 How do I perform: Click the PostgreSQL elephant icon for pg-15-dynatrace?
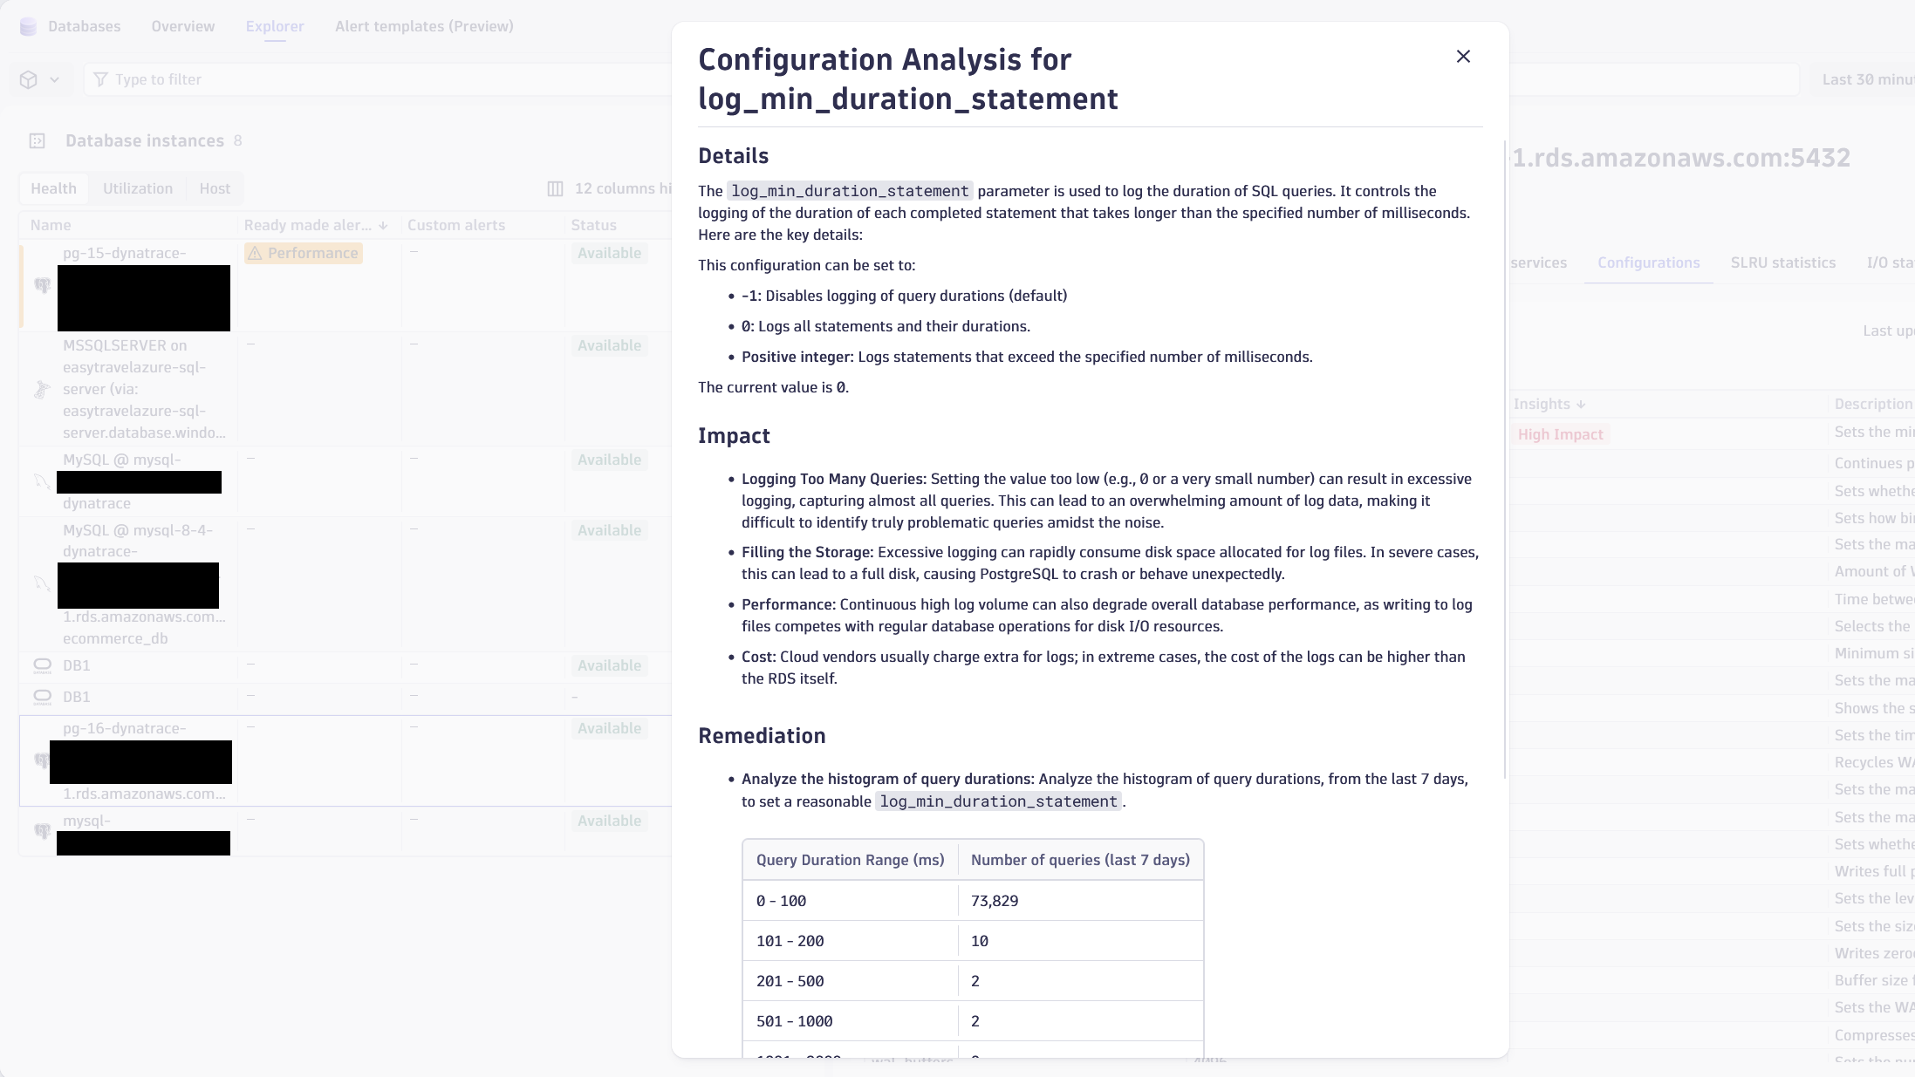pos(41,285)
